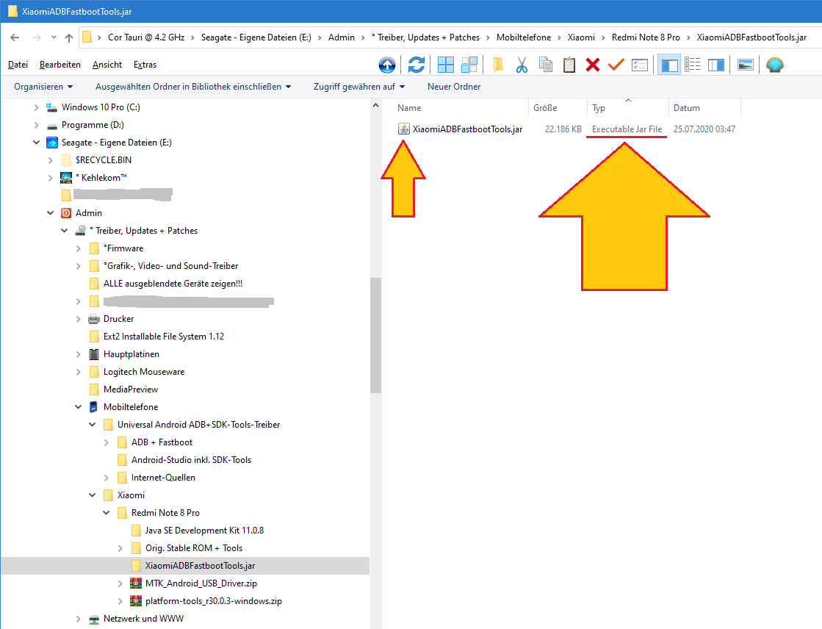The width and height of the screenshot is (822, 629).
Task: Collapse the Redmi Note 8 Pro node
Action: (107, 513)
